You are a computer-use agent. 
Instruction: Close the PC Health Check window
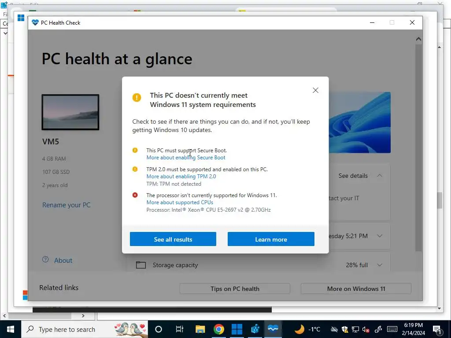[412, 22]
